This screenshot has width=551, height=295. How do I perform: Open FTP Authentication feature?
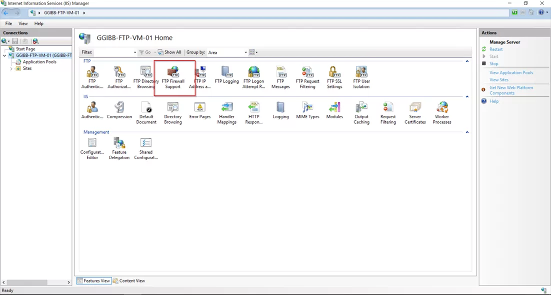tap(92, 77)
